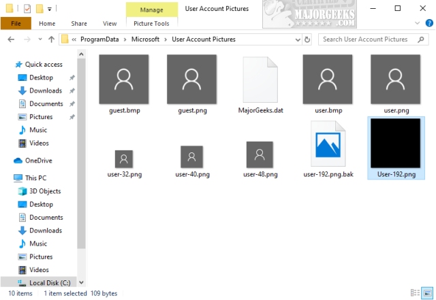Open Music under This PC
The height and width of the screenshot is (300, 436).
click(x=33, y=244)
